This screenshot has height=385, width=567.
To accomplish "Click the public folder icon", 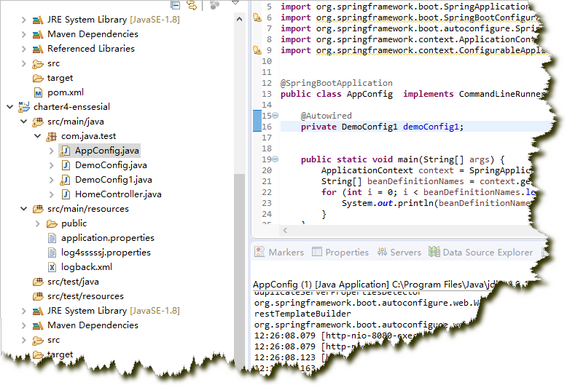I will (x=52, y=224).
